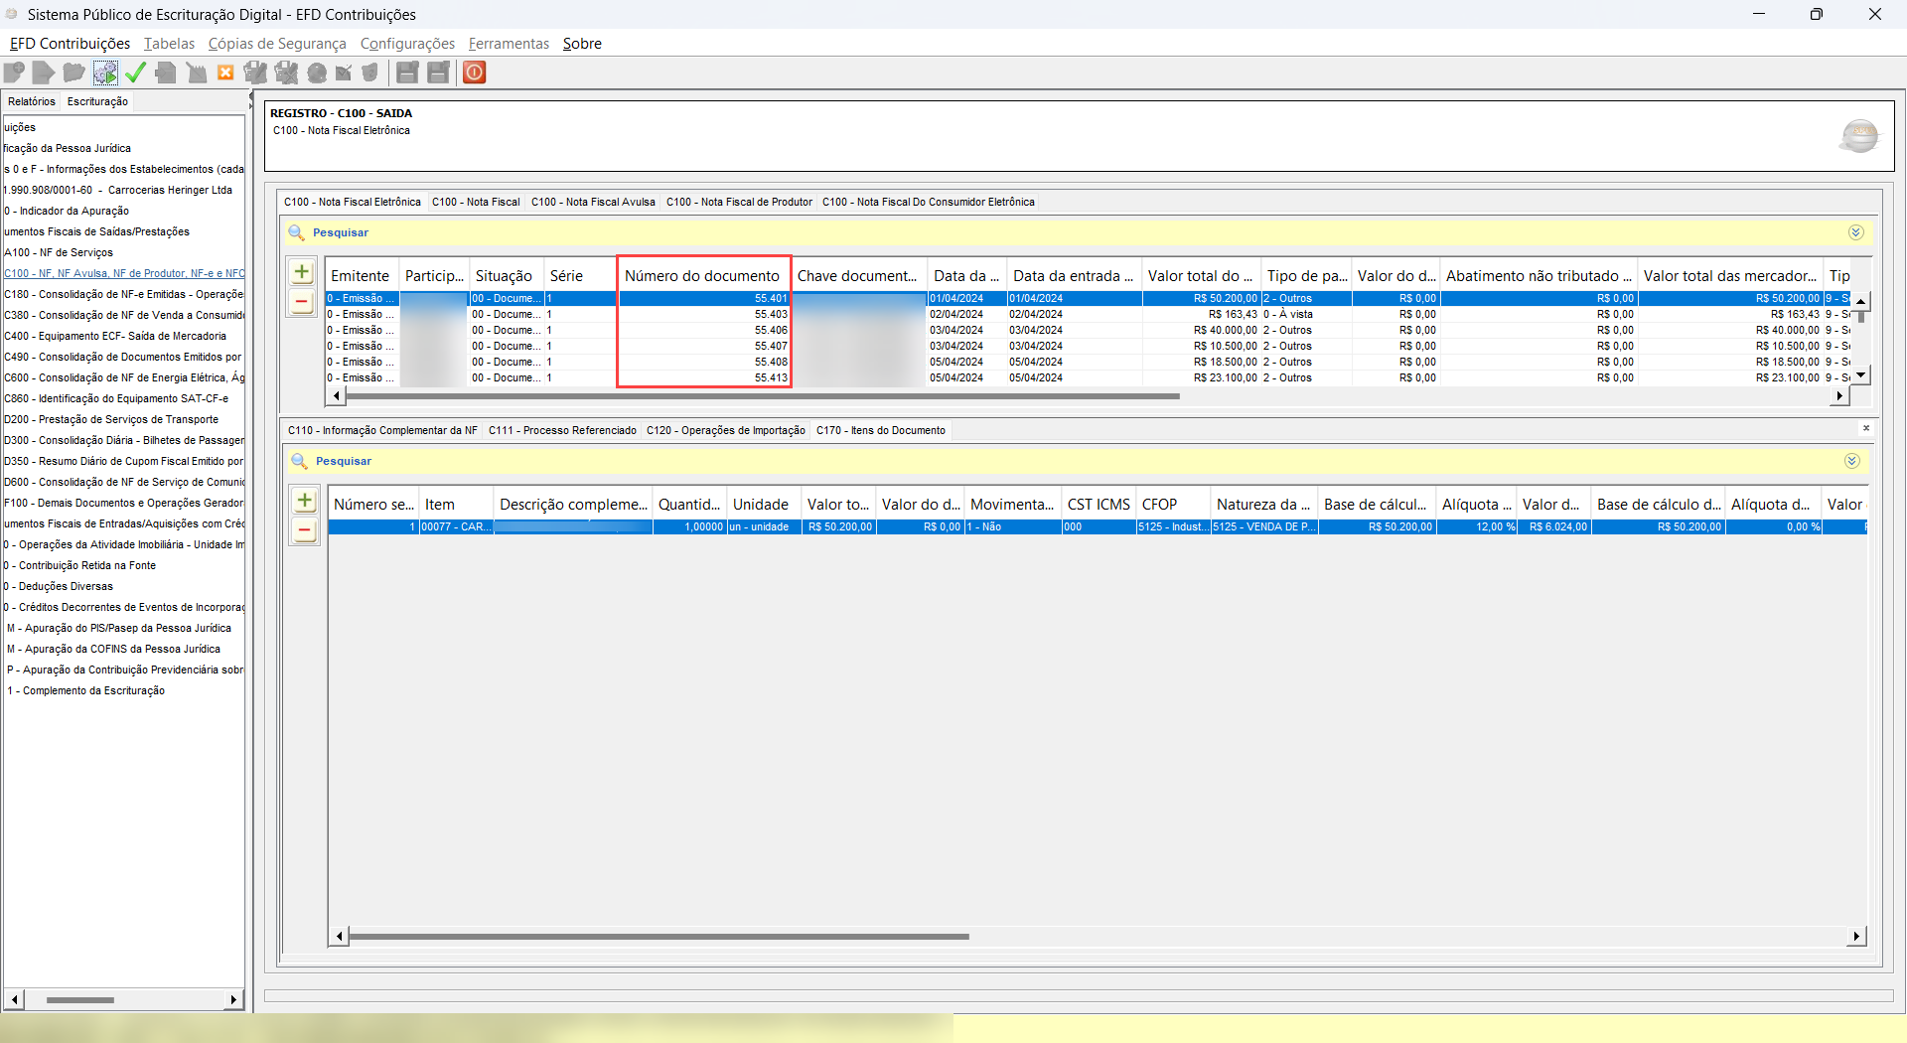Click the orange X close-file icon
This screenshot has height=1043, width=1907.
click(x=225, y=73)
